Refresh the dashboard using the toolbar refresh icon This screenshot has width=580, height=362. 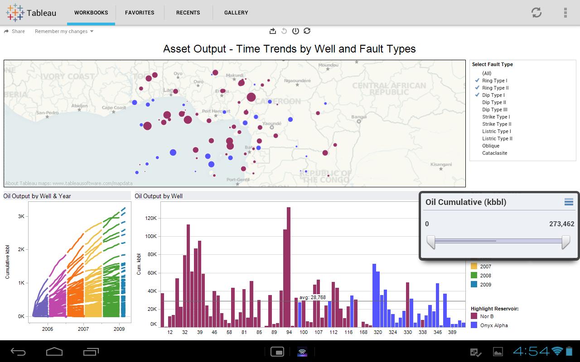click(307, 31)
